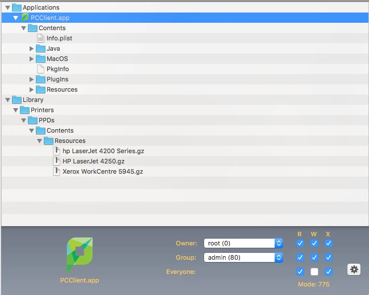Select the 'Xerox WorkCentre 5945.gz' file name

point(102,171)
